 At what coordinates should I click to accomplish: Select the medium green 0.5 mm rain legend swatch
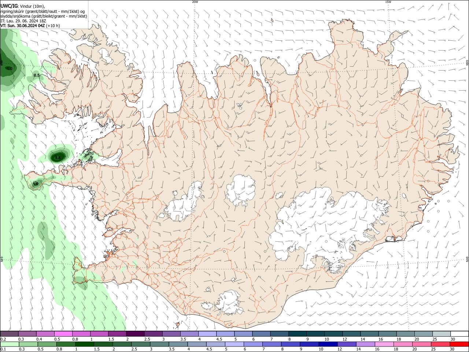tap(47, 344)
